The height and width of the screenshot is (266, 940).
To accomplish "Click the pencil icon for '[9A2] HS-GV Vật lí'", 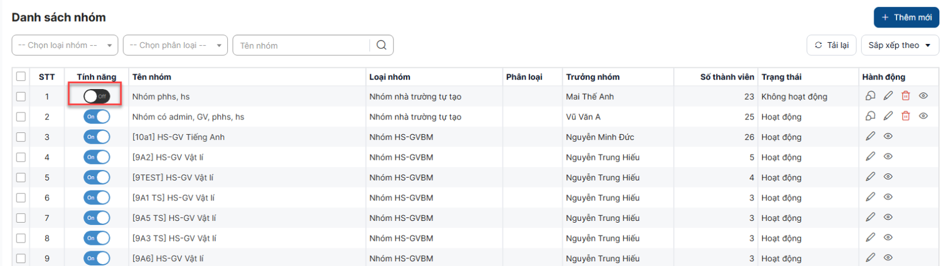I will click(870, 156).
